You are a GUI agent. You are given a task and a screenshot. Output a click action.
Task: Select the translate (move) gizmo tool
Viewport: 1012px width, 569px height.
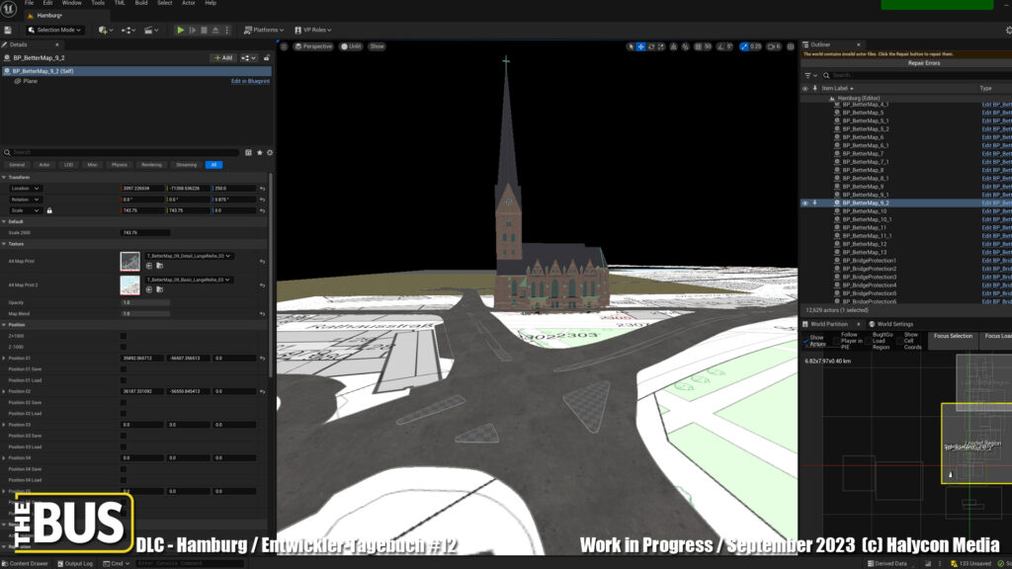tap(641, 46)
